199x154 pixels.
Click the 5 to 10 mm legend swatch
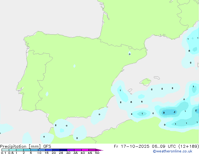click(x=34, y=150)
